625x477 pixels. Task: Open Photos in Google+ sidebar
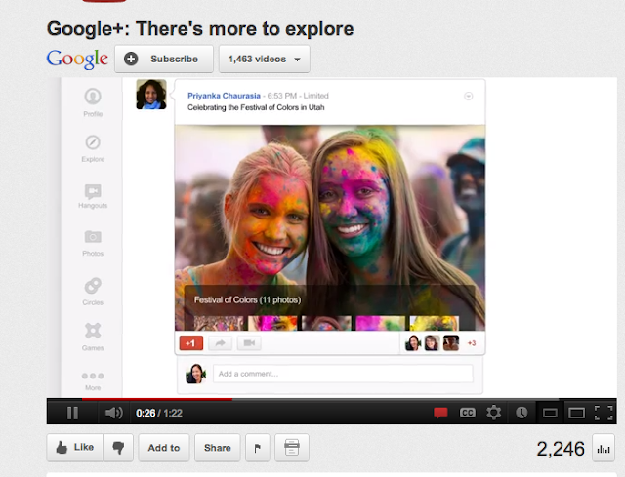click(93, 243)
